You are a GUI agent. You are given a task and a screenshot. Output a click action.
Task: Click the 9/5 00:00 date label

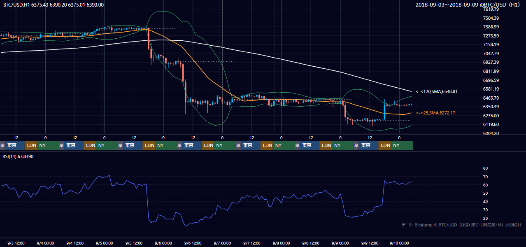pyautogui.click(x=104, y=243)
